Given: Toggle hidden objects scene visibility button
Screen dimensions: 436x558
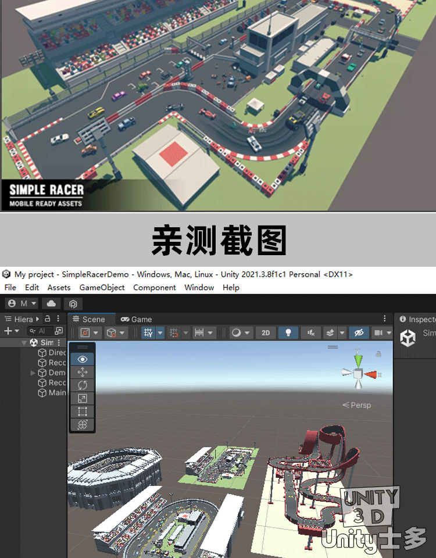Looking at the screenshot, I should pyautogui.click(x=359, y=332).
